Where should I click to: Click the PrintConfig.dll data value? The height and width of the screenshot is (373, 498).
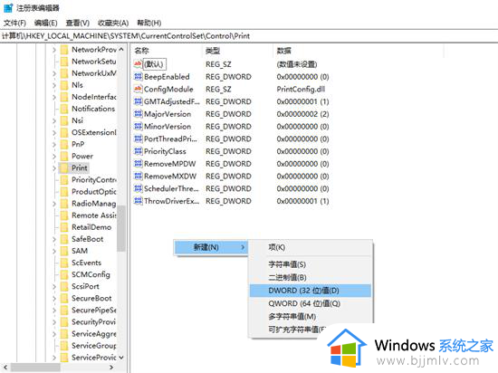pos(301,89)
